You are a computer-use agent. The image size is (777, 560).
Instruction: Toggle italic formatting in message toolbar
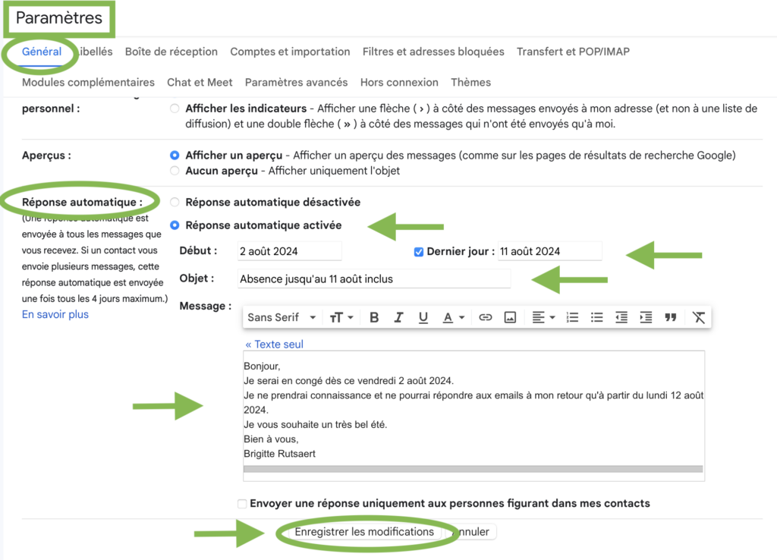click(398, 318)
